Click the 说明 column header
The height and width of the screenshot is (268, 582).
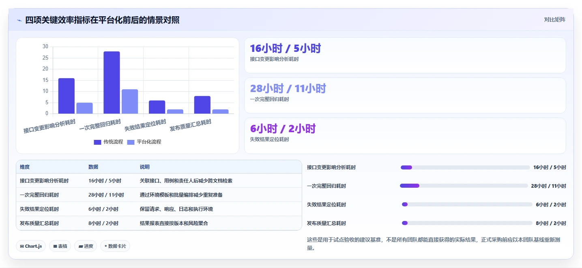145,167
